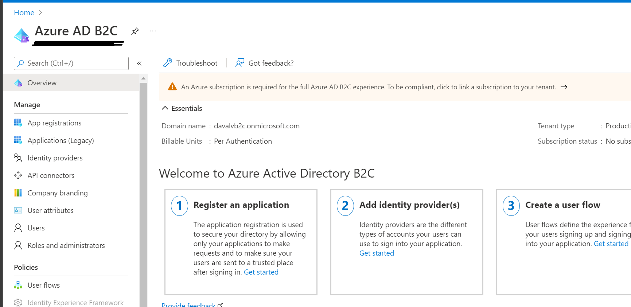Click the Troubleshoot button label
The image size is (631, 307).
(x=197, y=63)
